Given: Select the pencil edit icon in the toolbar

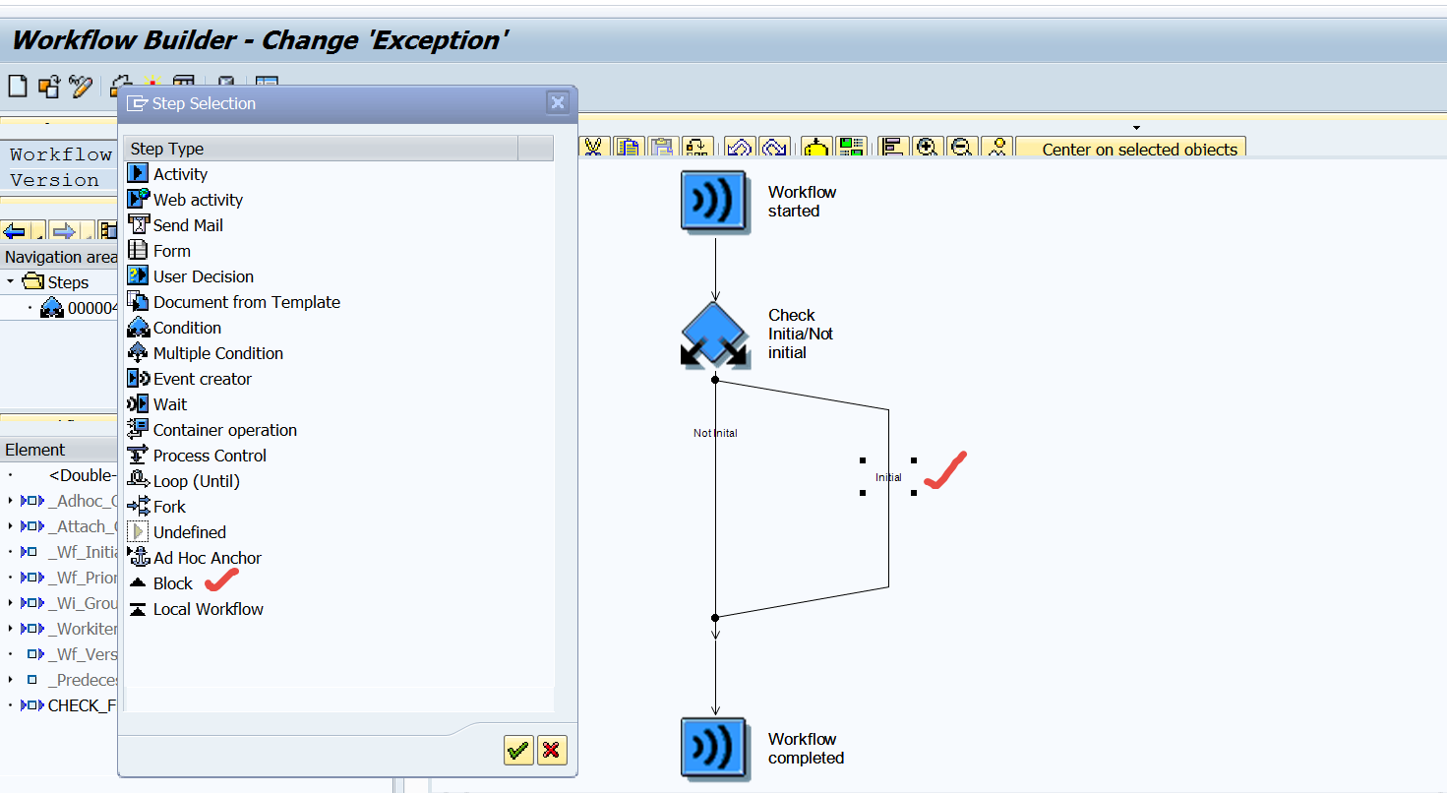Looking at the screenshot, I should (80, 87).
